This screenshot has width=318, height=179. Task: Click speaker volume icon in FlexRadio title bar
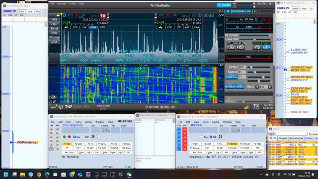pyautogui.click(x=235, y=3)
